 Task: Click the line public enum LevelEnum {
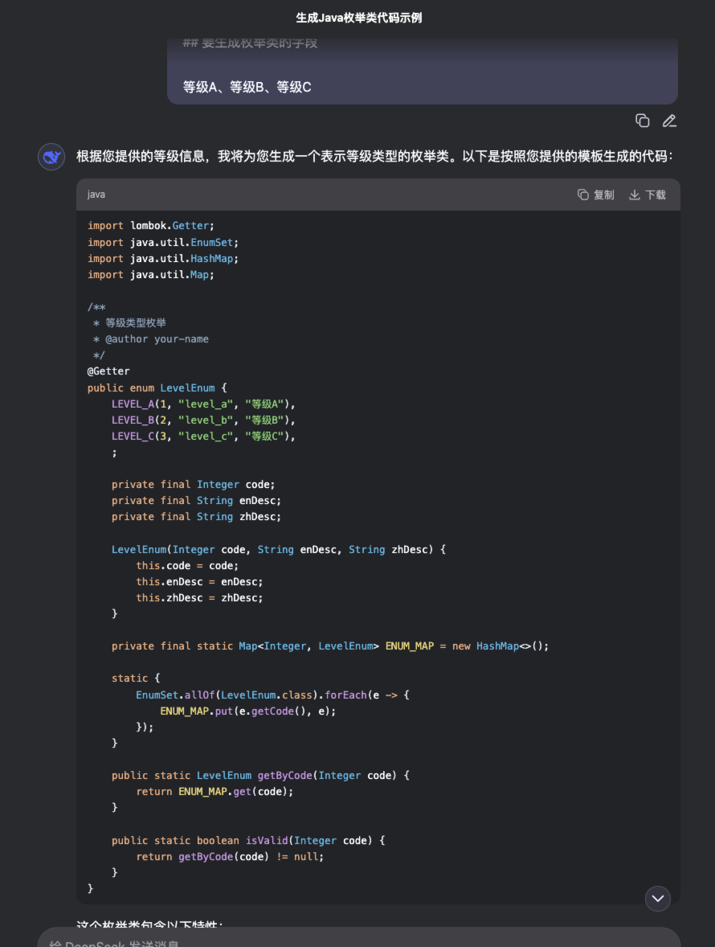click(157, 387)
